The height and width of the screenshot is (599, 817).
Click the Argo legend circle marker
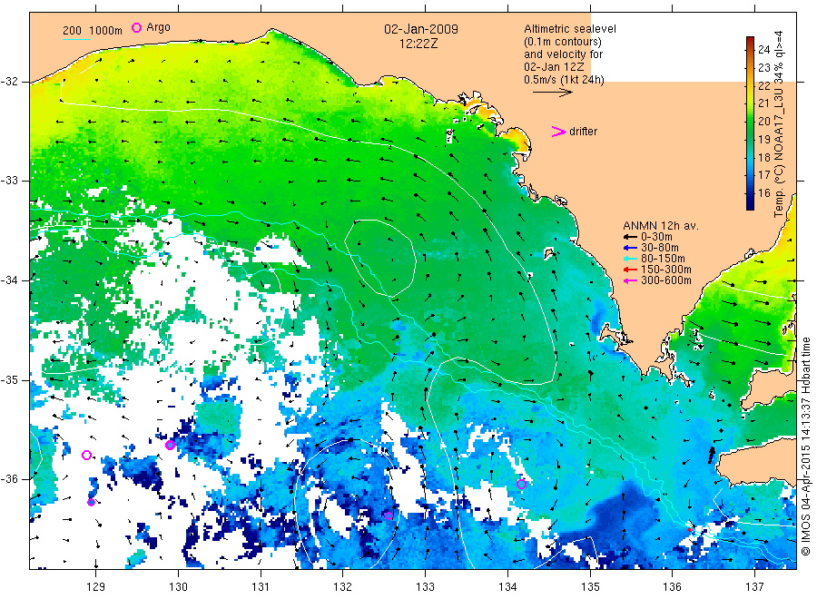tap(136, 27)
